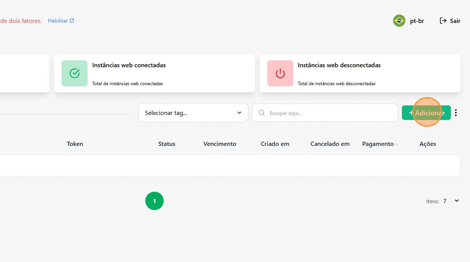Select the pt-br language label
The image size is (470, 262).
point(417,21)
